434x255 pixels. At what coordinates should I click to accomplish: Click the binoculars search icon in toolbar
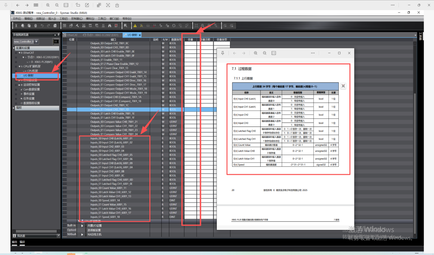pyautogui.click(x=110, y=26)
